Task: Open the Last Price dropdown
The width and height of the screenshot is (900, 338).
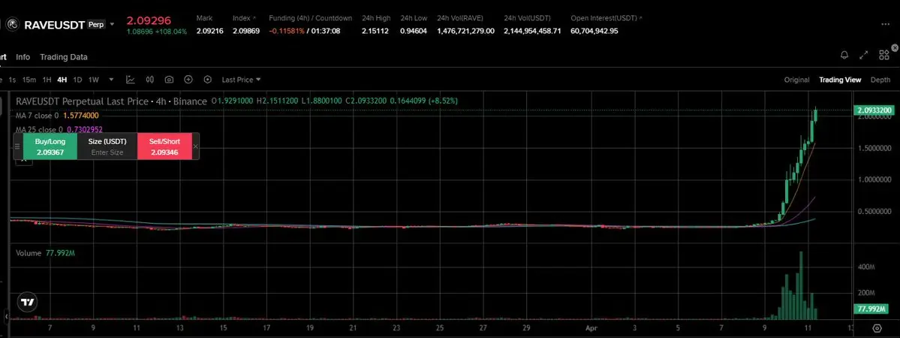Action: 241,80
